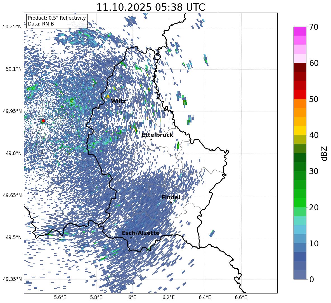Viewport: 331px width, 303px height.
Task: Click the colorbar value 10
Action: pyautogui.click(x=314, y=243)
